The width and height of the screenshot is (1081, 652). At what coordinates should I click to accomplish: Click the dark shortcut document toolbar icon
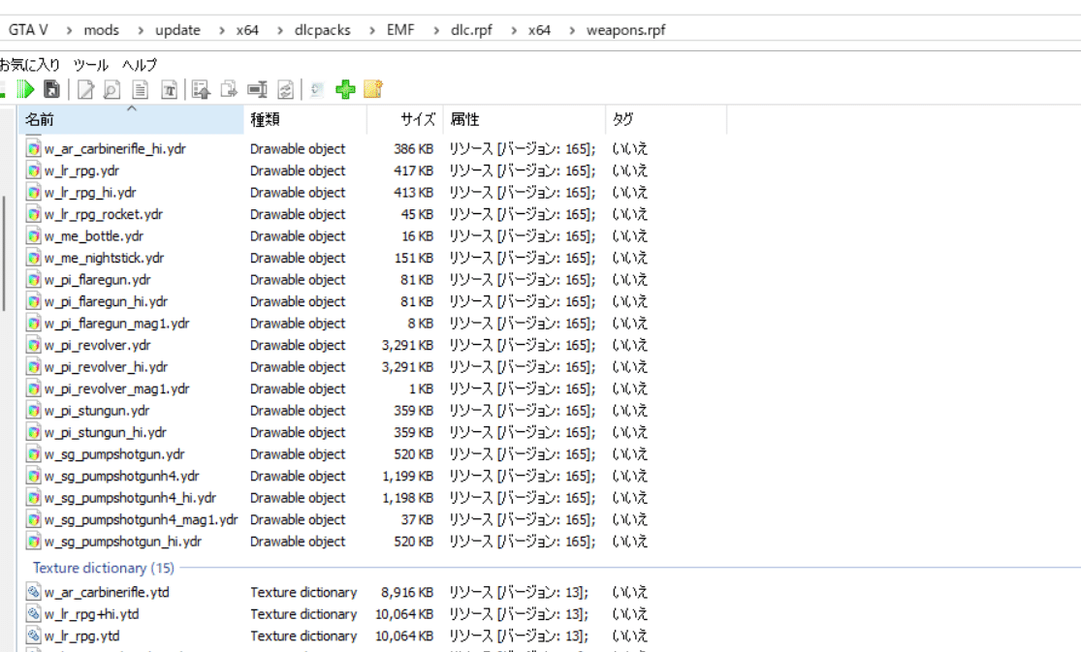pyautogui.click(x=51, y=89)
